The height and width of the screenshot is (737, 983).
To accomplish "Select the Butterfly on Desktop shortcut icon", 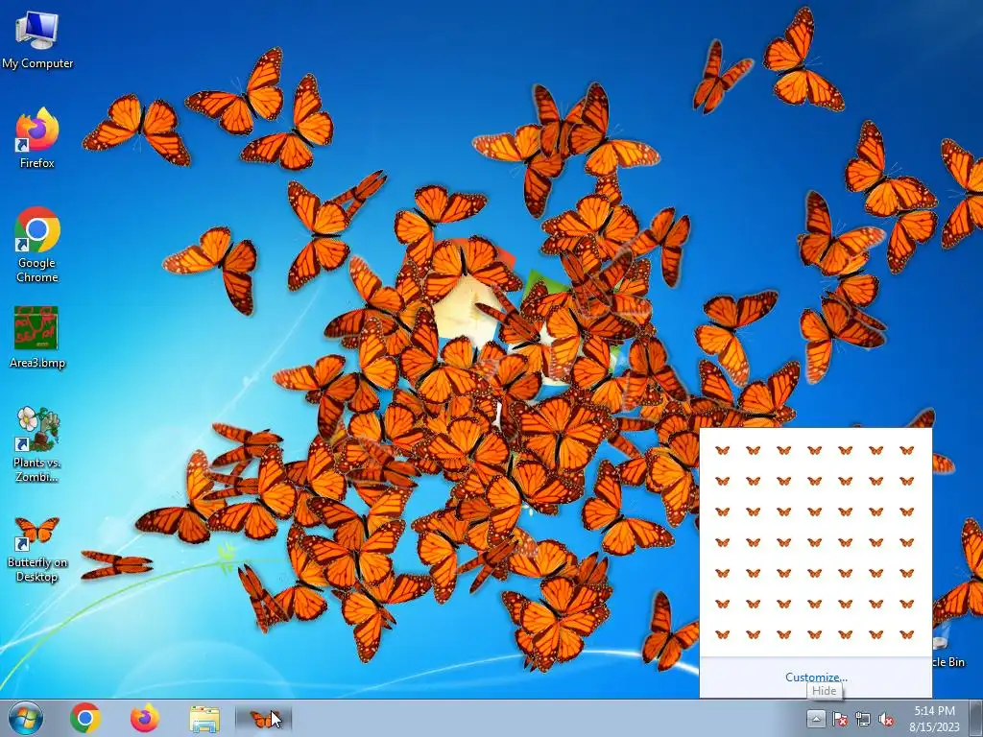I will tap(37, 548).
